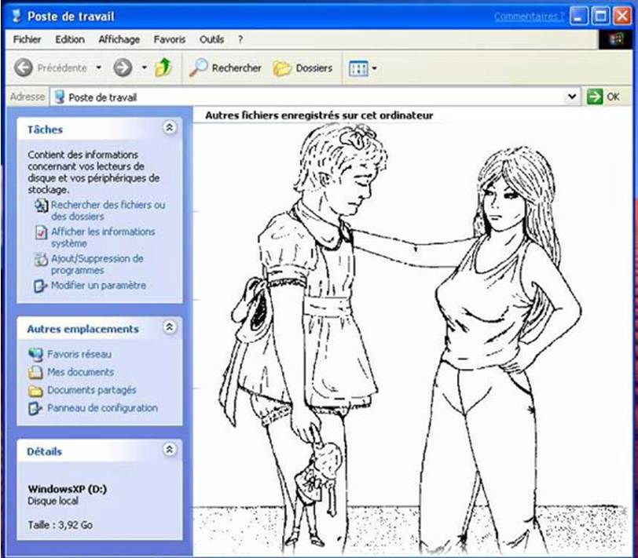The width and height of the screenshot is (638, 558).
Task: Collapse the Détails panel
Action: (x=169, y=450)
